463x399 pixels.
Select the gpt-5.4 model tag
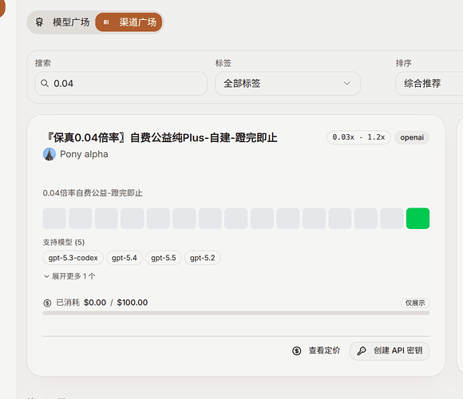125,258
